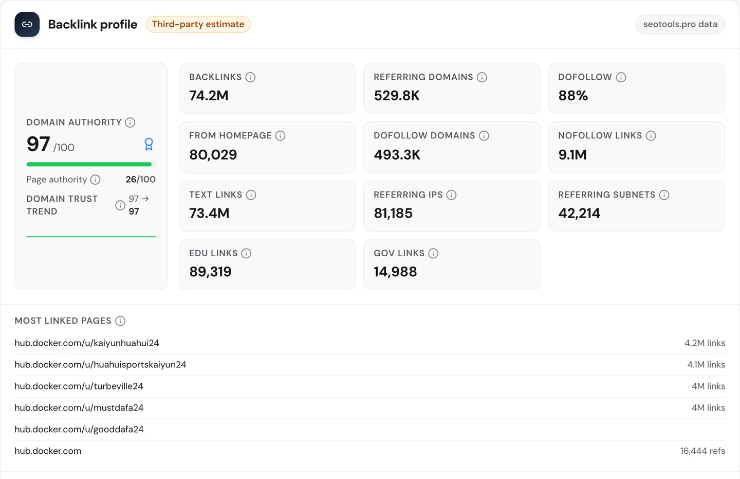Click the 14,988 gov links value
The width and height of the screenshot is (740, 479).
[x=395, y=272]
